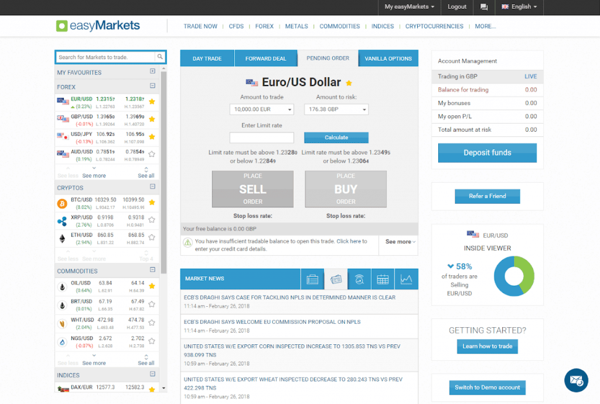This screenshot has height=404, width=600.
Task: Open the English language dropdown
Action: [519, 7]
